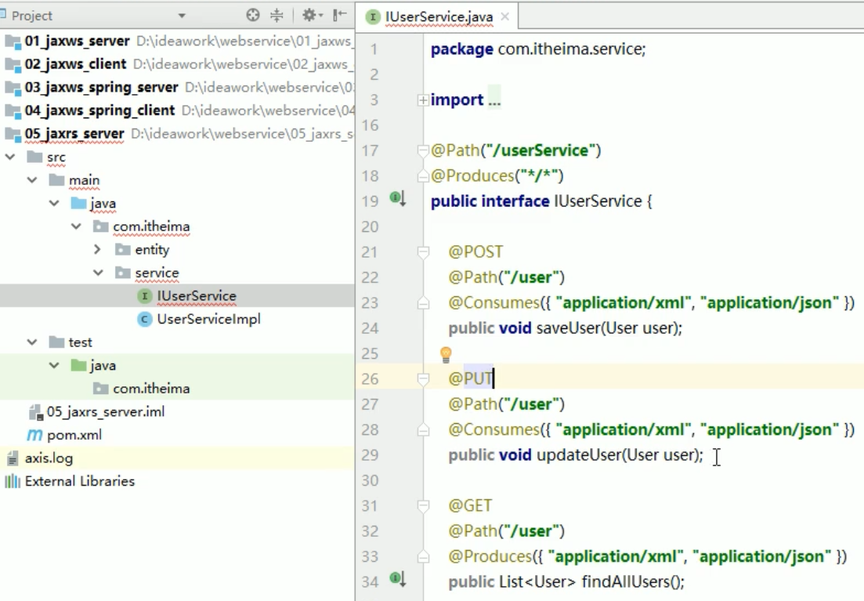Image resolution: width=864 pixels, height=601 pixels.
Task: Click the Project panel title label
Action: coord(32,16)
